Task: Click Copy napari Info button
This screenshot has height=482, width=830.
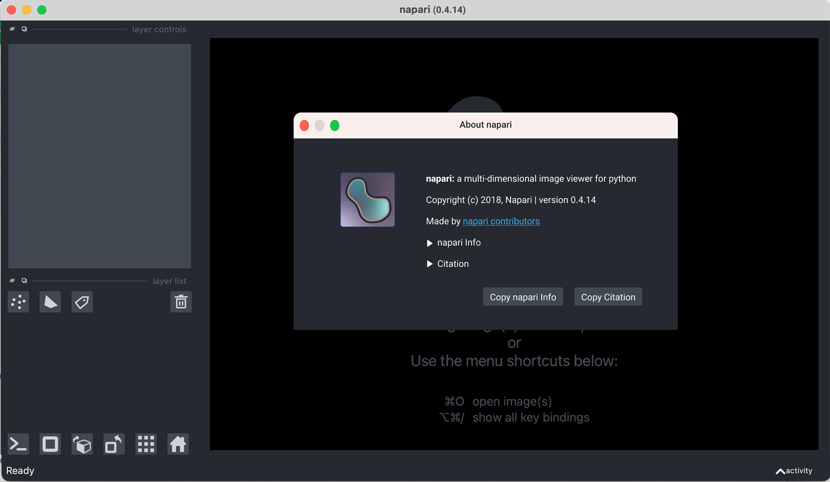Action: (x=523, y=297)
